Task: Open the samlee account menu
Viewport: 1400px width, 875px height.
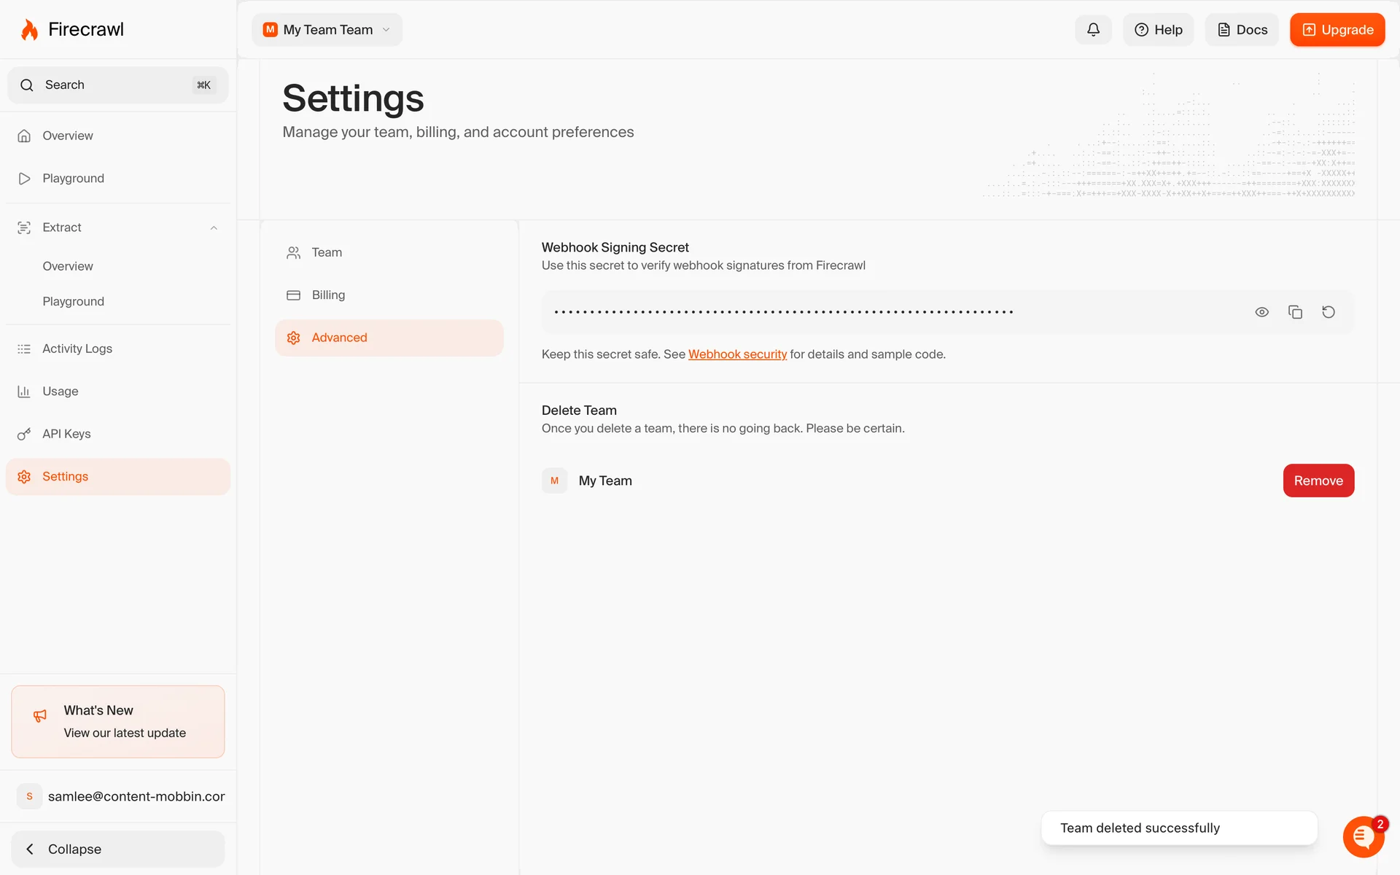Action: (x=120, y=796)
